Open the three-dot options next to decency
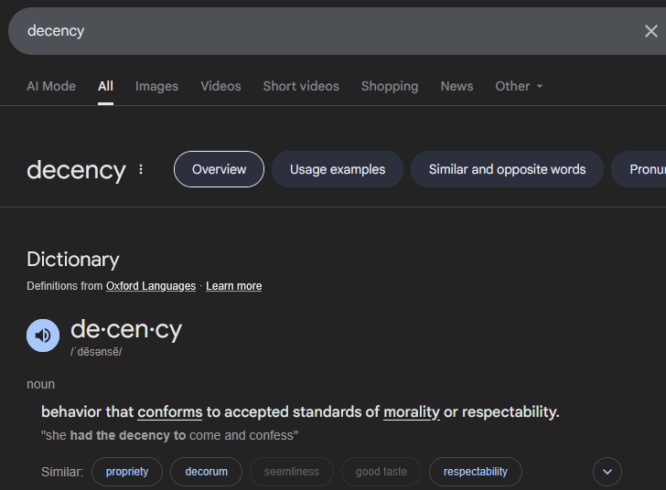Screen dimensions: 666x490 [x=141, y=169]
